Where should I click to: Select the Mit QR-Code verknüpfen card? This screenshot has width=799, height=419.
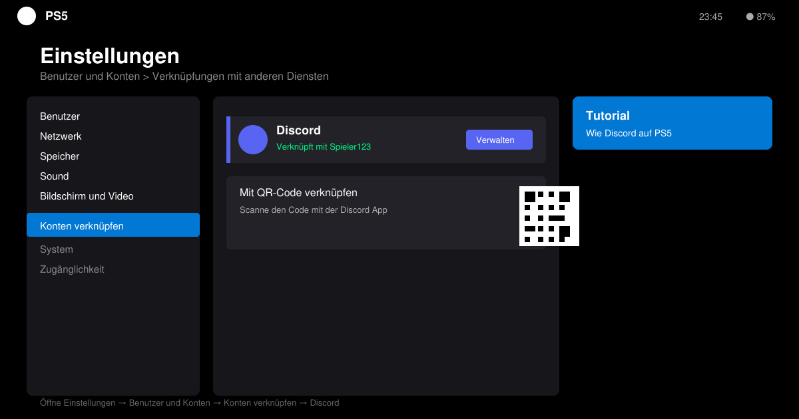click(386, 213)
